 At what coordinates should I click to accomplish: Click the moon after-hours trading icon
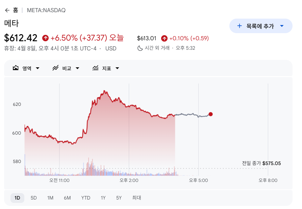[x=140, y=48]
